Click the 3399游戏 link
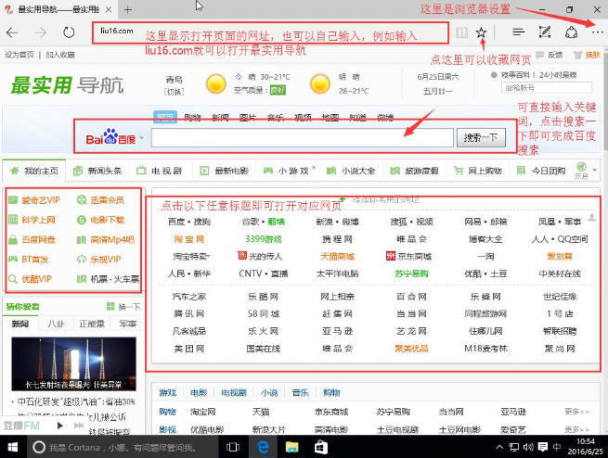The height and width of the screenshot is (458, 608). (263, 239)
